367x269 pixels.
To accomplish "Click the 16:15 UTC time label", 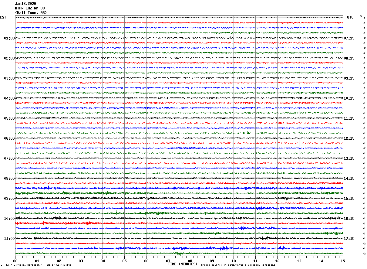I will coord(349,219).
